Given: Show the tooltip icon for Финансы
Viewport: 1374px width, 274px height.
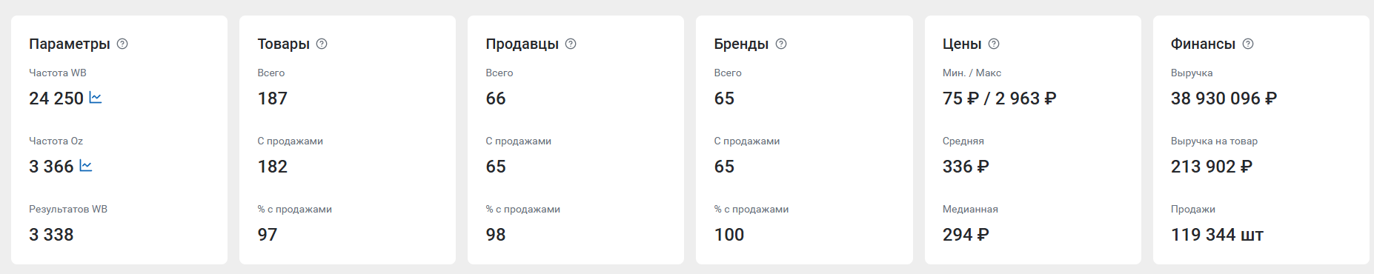Looking at the screenshot, I should pos(1248,44).
